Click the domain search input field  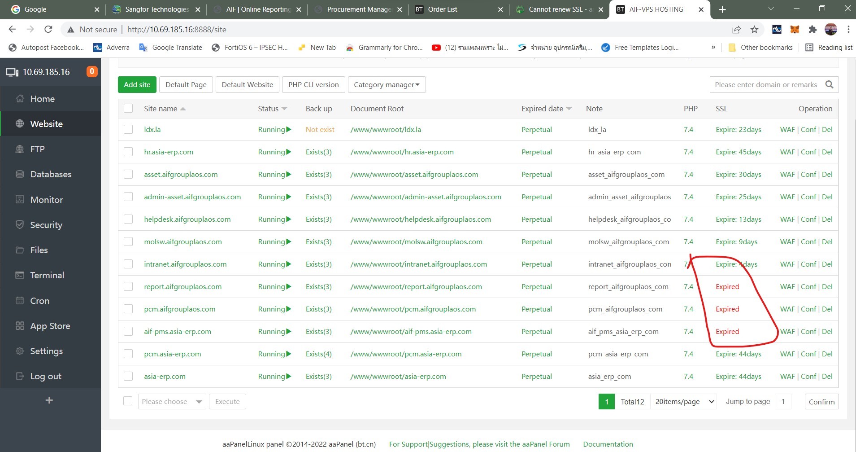click(x=766, y=84)
